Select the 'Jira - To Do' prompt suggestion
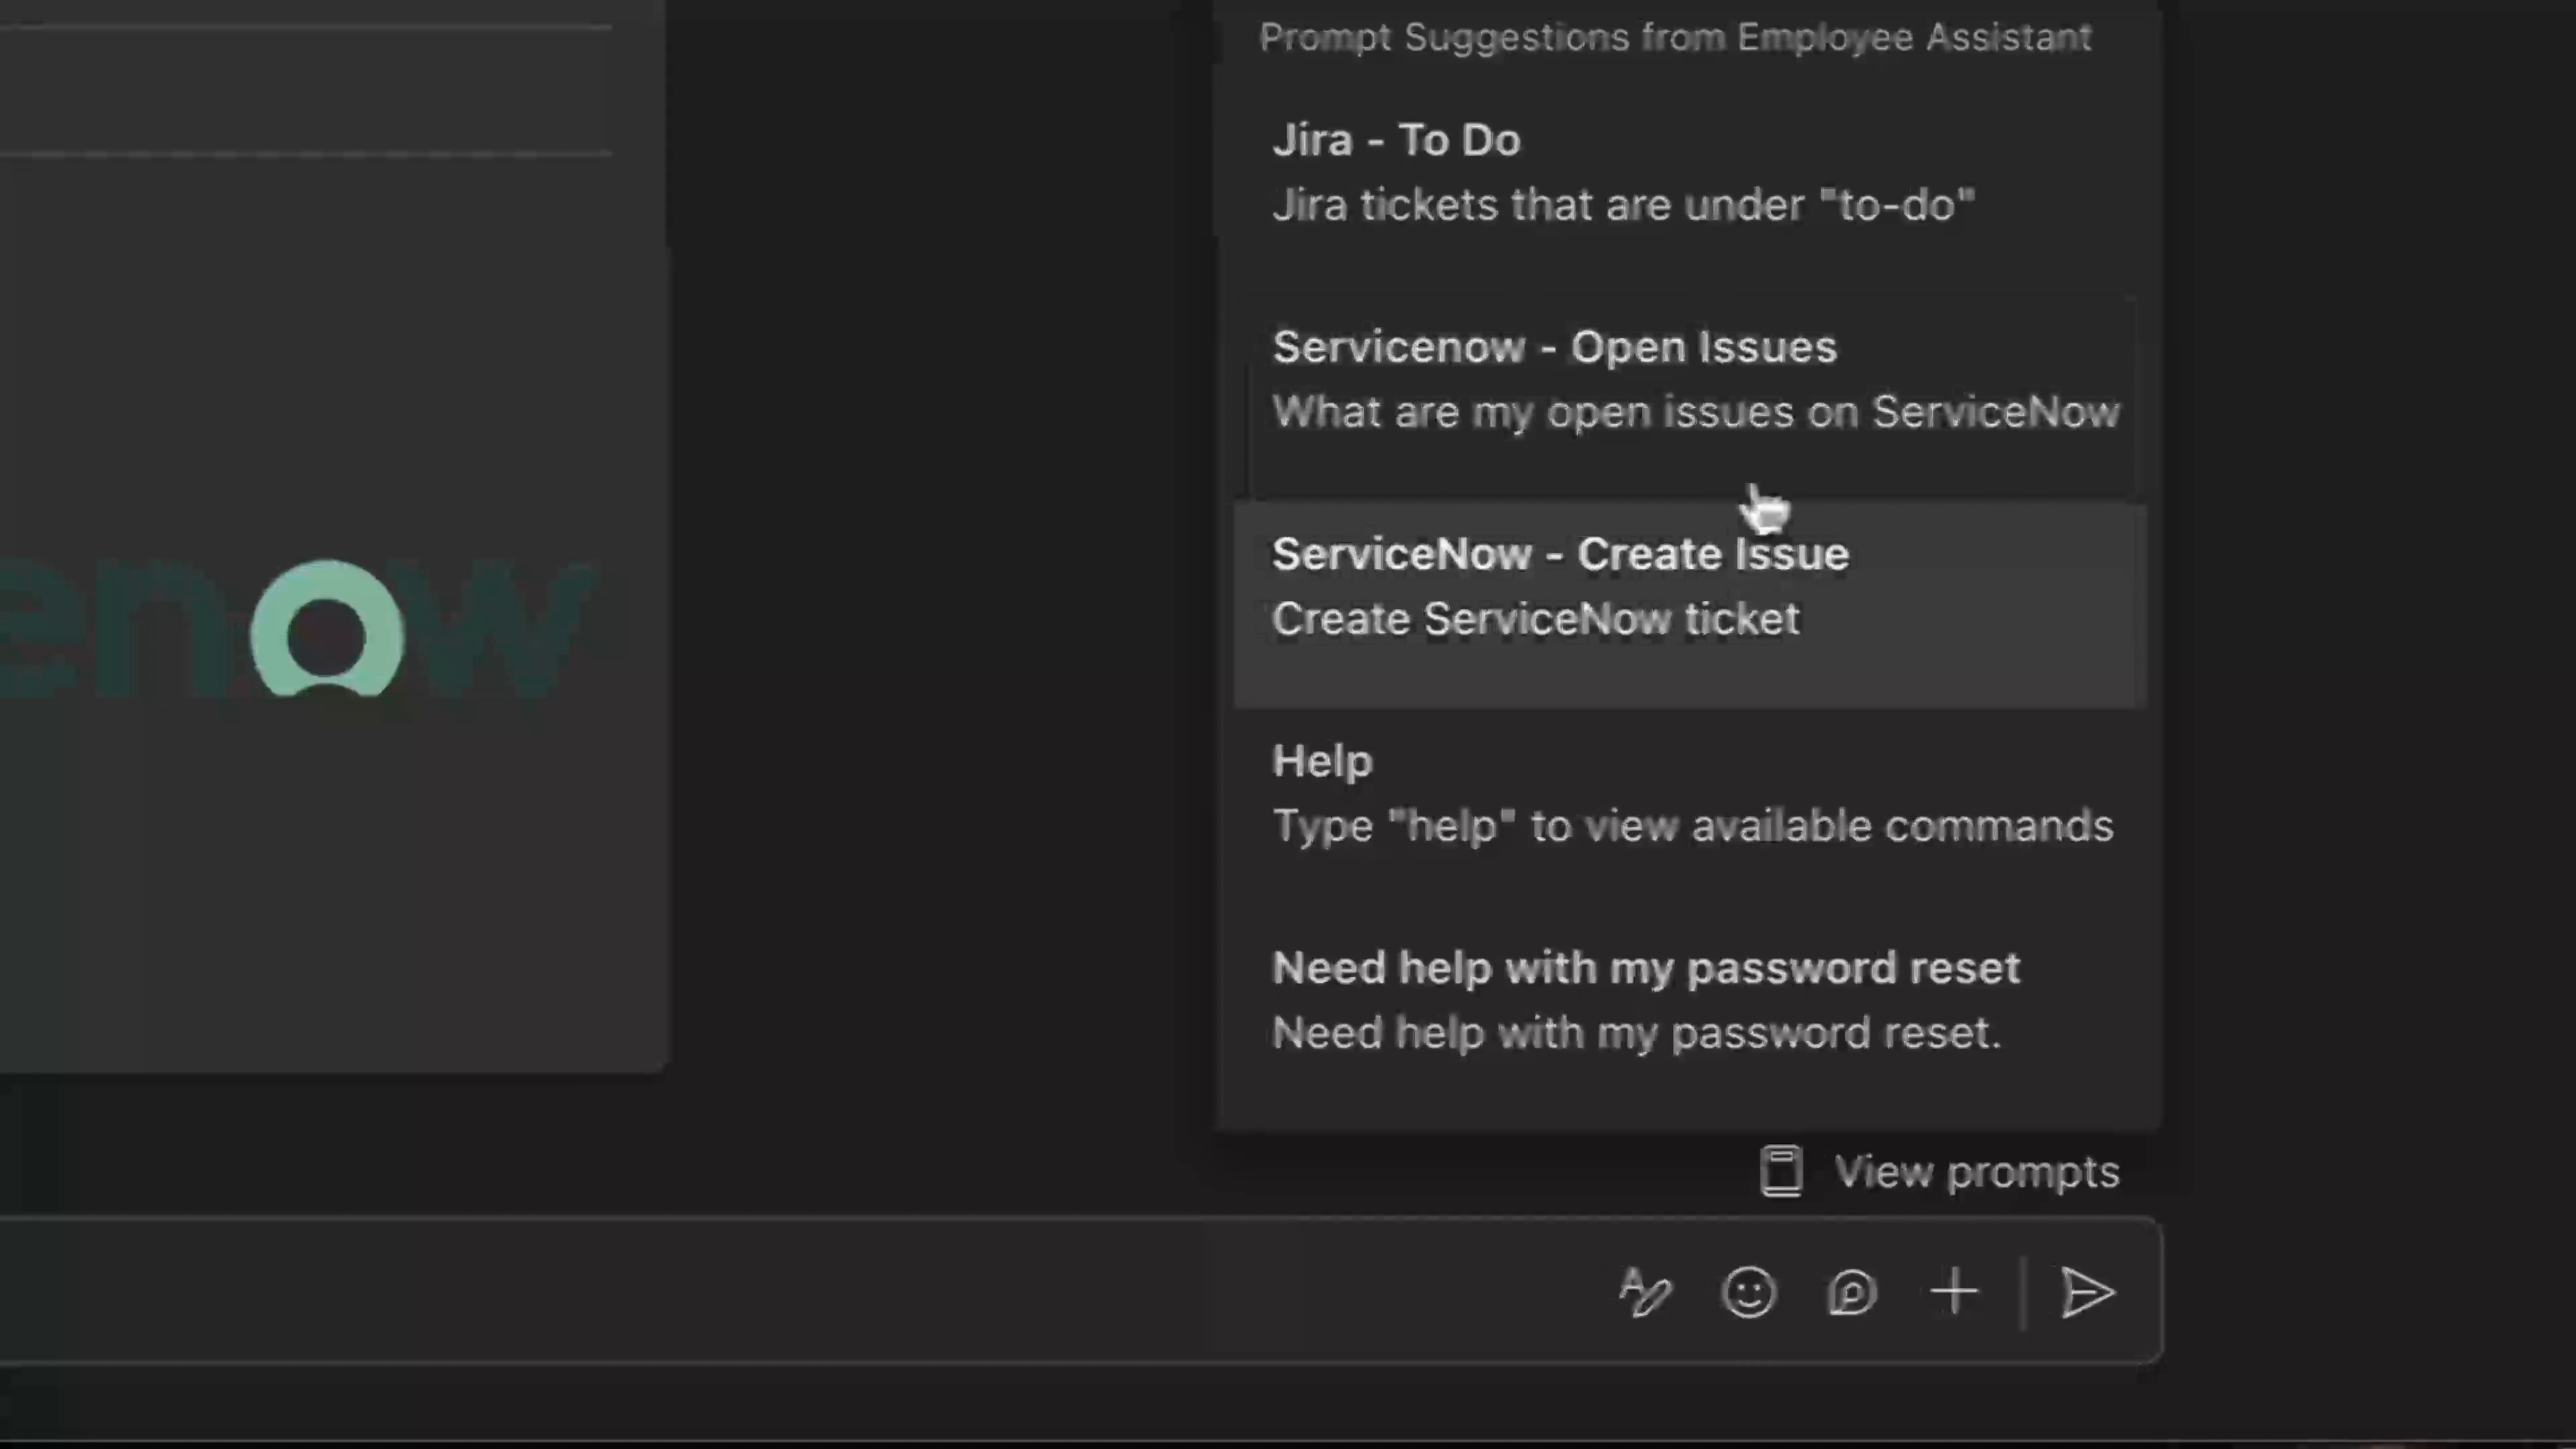The height and width of the screenshot is (1449, 2576). pyautogui.click(x=1397, y=140)
